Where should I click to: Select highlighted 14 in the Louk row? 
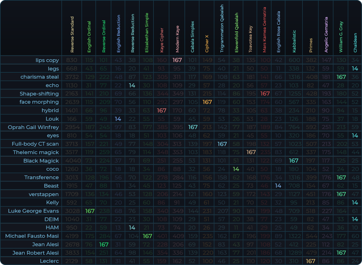[x=118, y=119]
